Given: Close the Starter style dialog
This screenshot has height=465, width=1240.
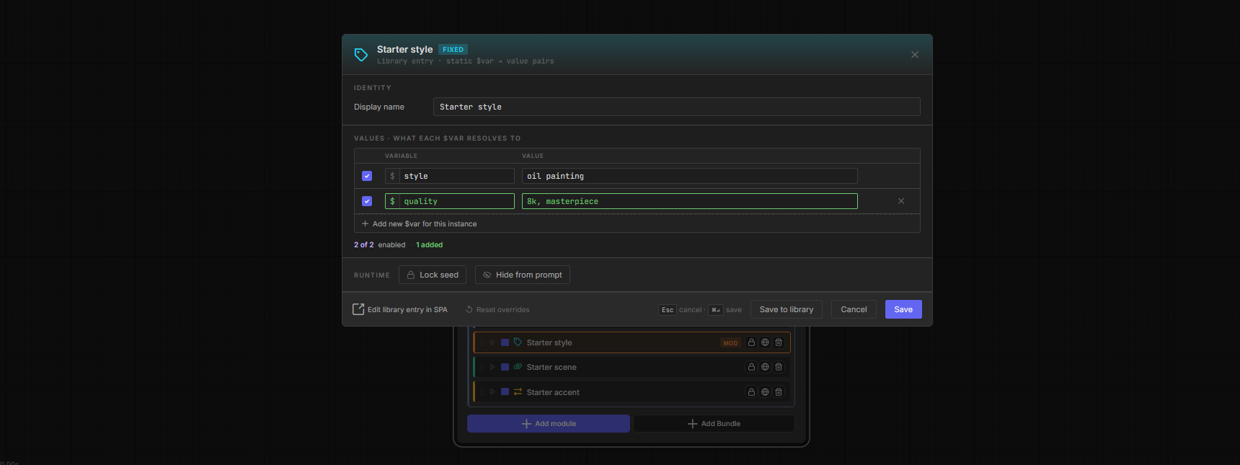Looking at the screenshot, I should (x=915, y=55).
